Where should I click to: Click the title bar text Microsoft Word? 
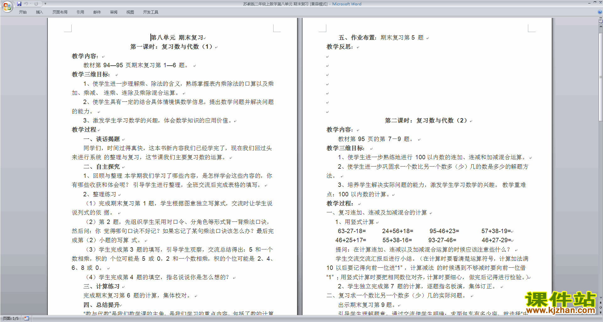[347, 4]
